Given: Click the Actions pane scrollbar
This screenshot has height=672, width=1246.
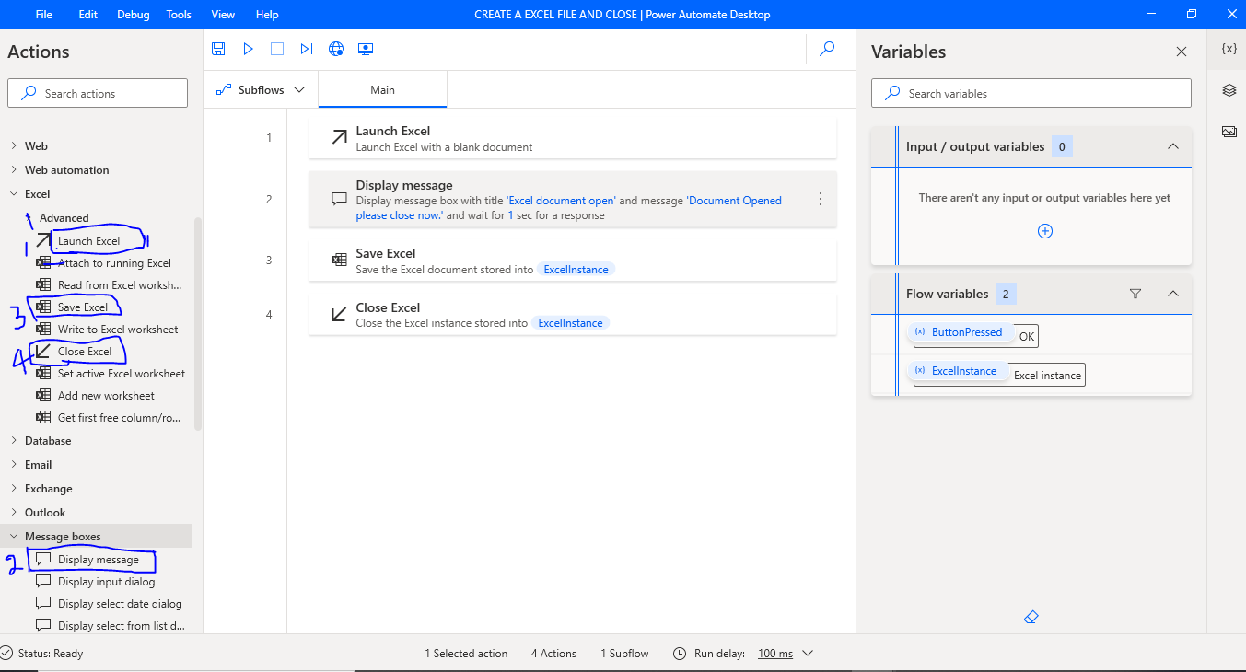Looking at the screenshot, I should (198, 323).
